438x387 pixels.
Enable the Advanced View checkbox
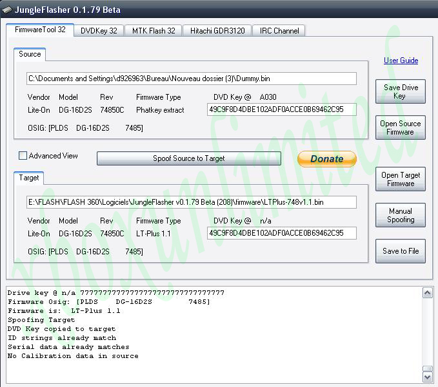point(23,156)
